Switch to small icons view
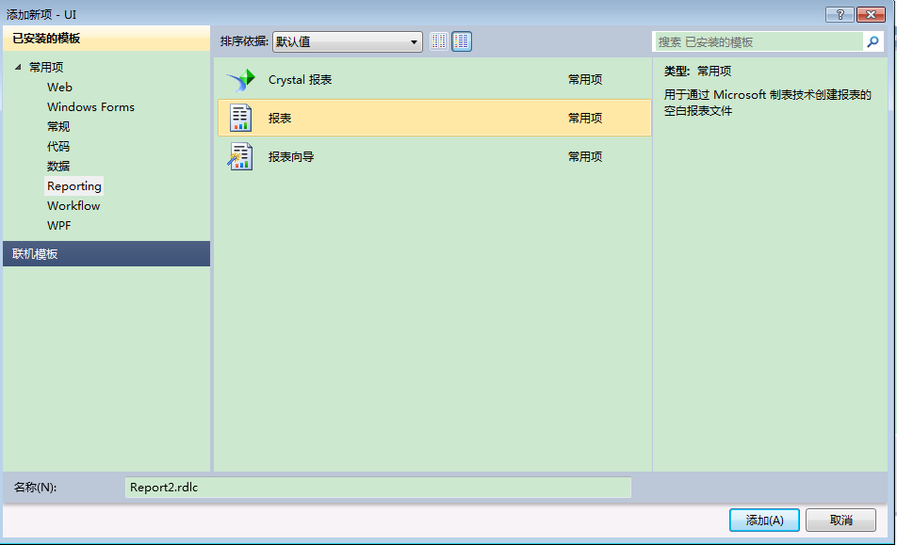Screen dimensions: 897x545 click(439, 41)
